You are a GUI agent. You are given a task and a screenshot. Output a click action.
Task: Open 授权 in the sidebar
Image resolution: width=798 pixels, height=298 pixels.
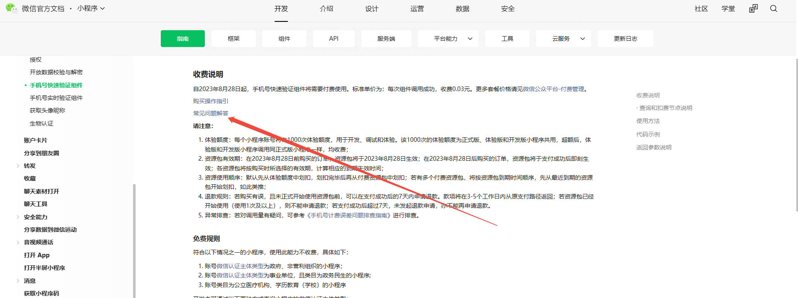click(36, 60)
